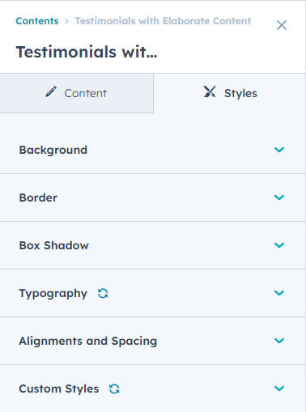This screenshot has height=412, width=306.
Task: Click the Border section label
Action: 38,198
